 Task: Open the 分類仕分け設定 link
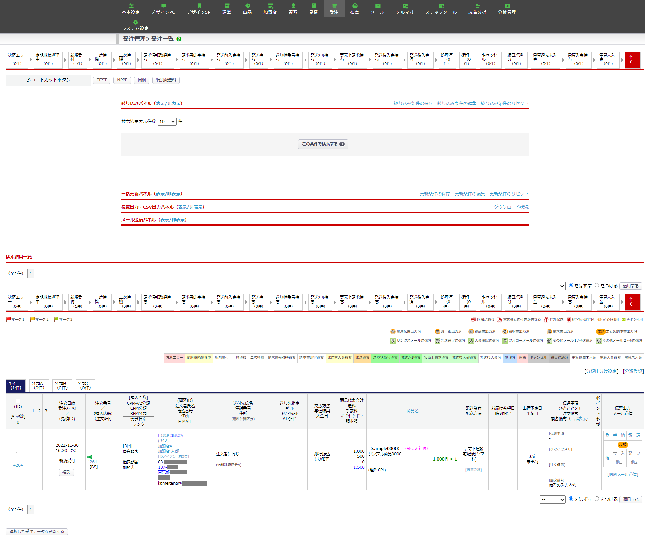tap(601, 371)
